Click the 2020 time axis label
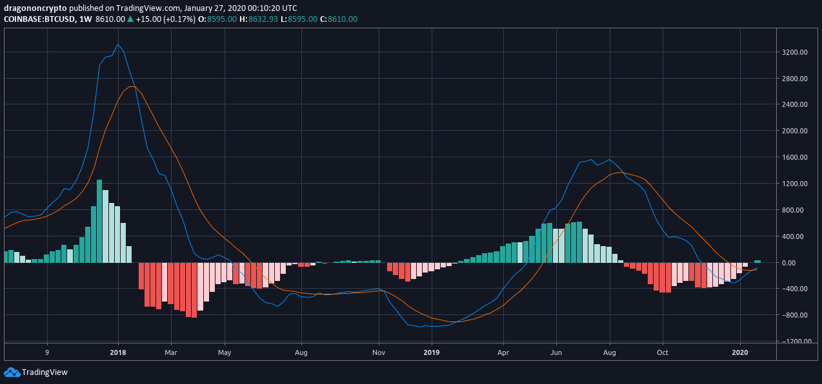The width and height of the screenshot is (822, 384). click(x=740, y=352)
